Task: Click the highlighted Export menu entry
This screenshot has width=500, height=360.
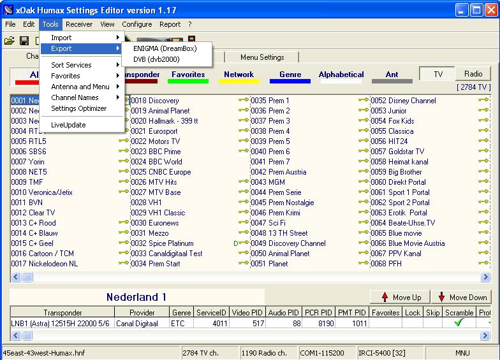Action: [x=82, y=48]
